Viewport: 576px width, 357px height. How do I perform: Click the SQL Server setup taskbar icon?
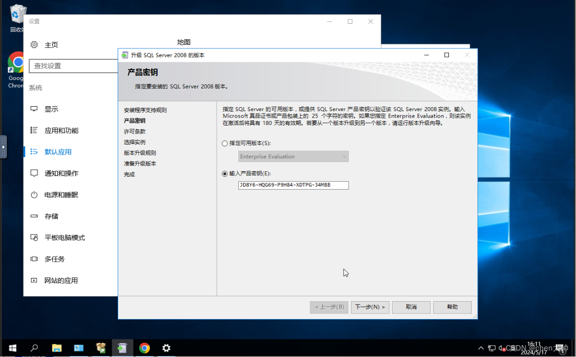tap(122, 348)
